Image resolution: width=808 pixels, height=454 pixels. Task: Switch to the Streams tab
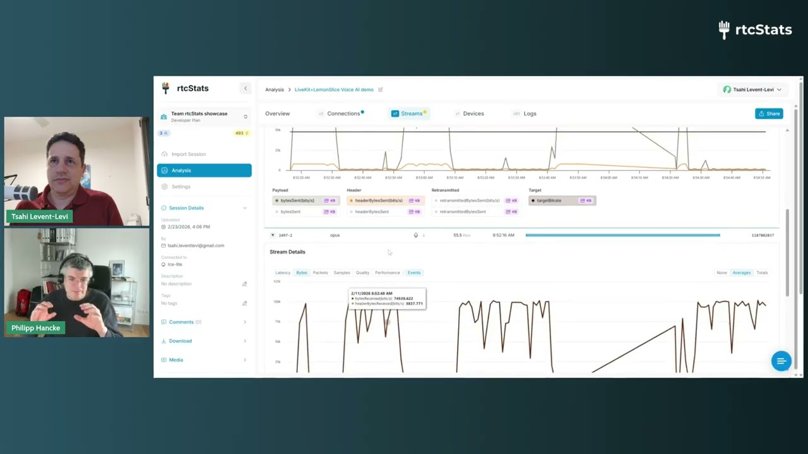pyautogui.click(x=408, y=113)
